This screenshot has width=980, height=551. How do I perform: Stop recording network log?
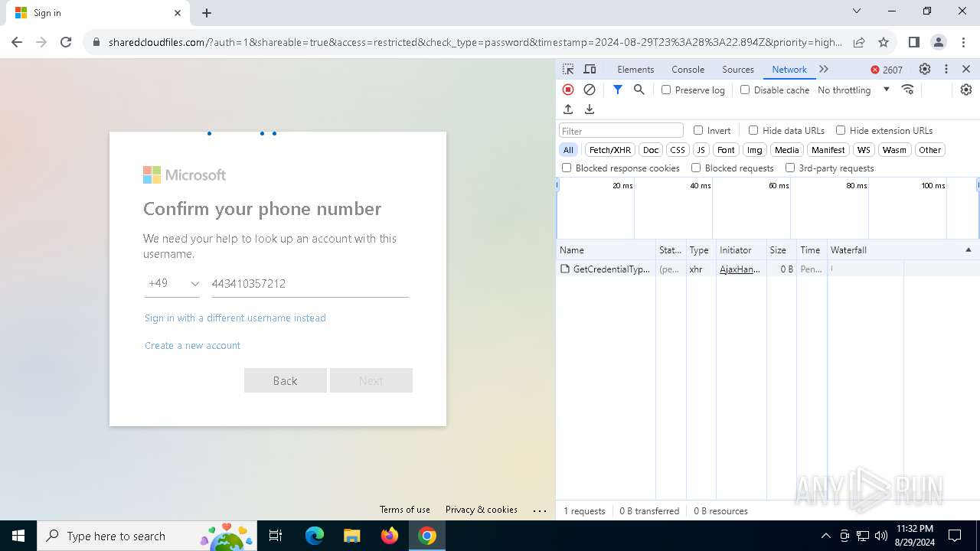point(568,90)
